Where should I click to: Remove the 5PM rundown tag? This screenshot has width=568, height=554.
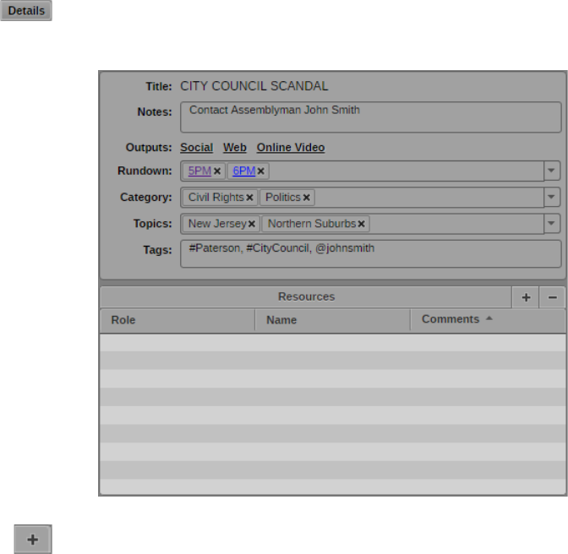(x=217, y=171)
